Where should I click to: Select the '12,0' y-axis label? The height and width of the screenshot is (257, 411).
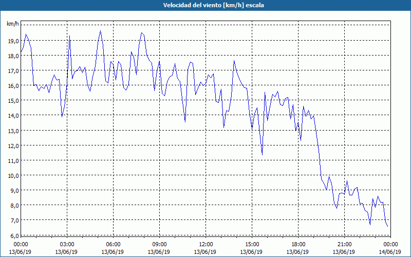click(13, 146)
